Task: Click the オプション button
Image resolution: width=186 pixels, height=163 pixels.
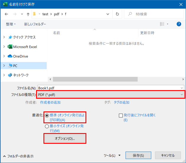Action: click(x=65, y=138)
